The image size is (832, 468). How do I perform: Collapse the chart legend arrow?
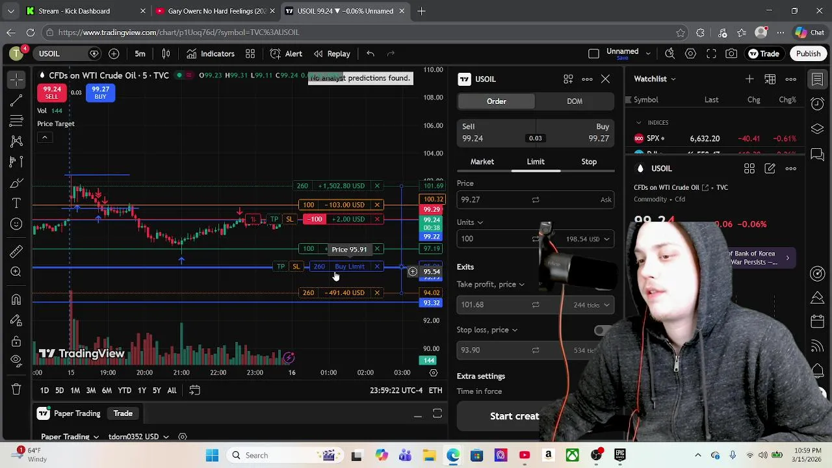click(x=44, y=138)
